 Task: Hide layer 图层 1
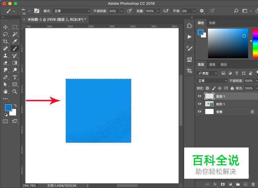click(x=199, y=96)
